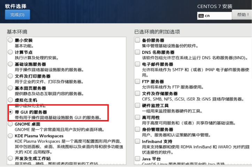Image resolution: width=252 pixels, height=167 pixels.
Task: Enable the FTP 服务器 checkbox
Action: click(x=137, y=81)
